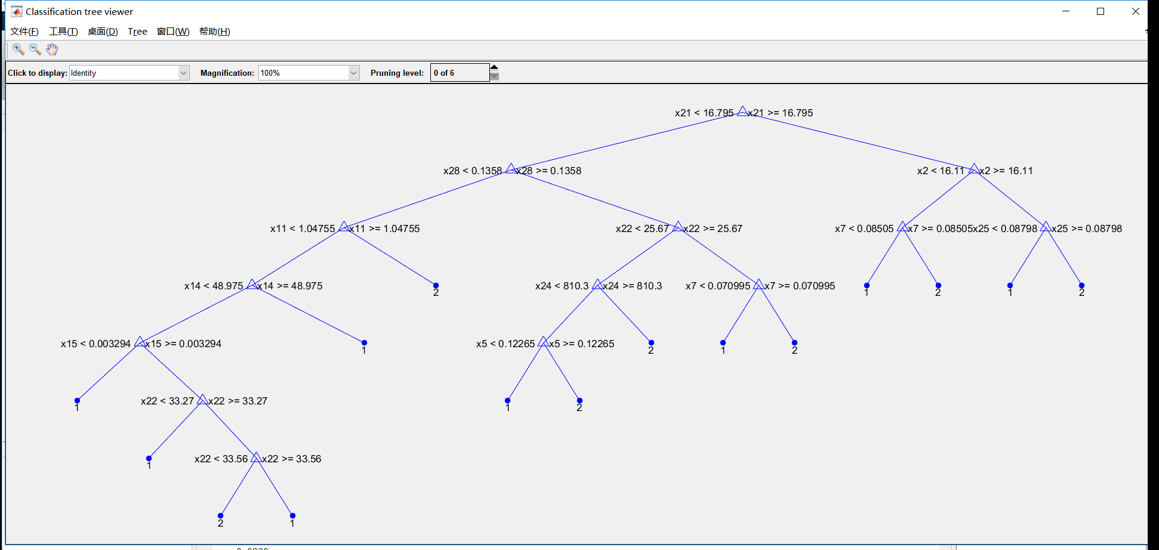Click the 'x2 >= 16.11' branch label

[x=1006, y=171]
